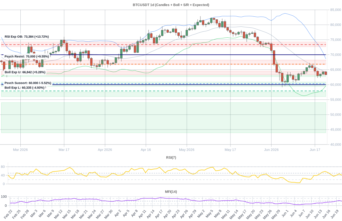The image size is (342, 221).
Task: Select the 'Jun 17' time axis label
Action: [315, 150]
